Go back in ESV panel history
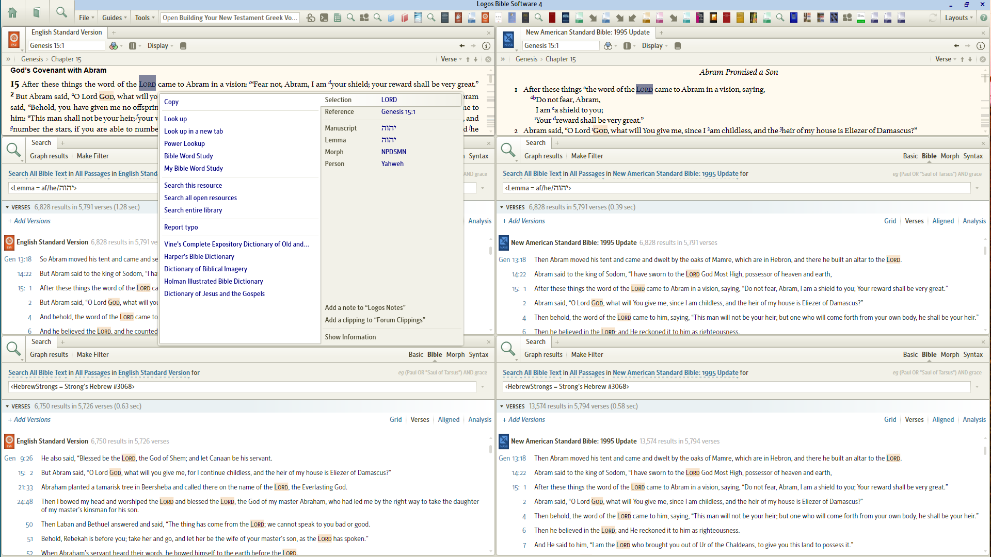991x557 pixels. point(462,46)
